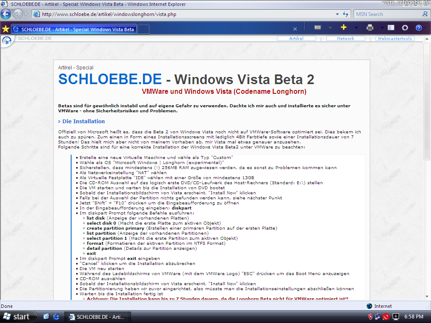Click the network computers tray icon
Viewport: 431px width, 323px height.
click(x=378, y=317)
